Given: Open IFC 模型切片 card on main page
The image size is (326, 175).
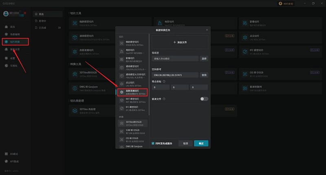Looking at the screenshot, I should point(280,52).
